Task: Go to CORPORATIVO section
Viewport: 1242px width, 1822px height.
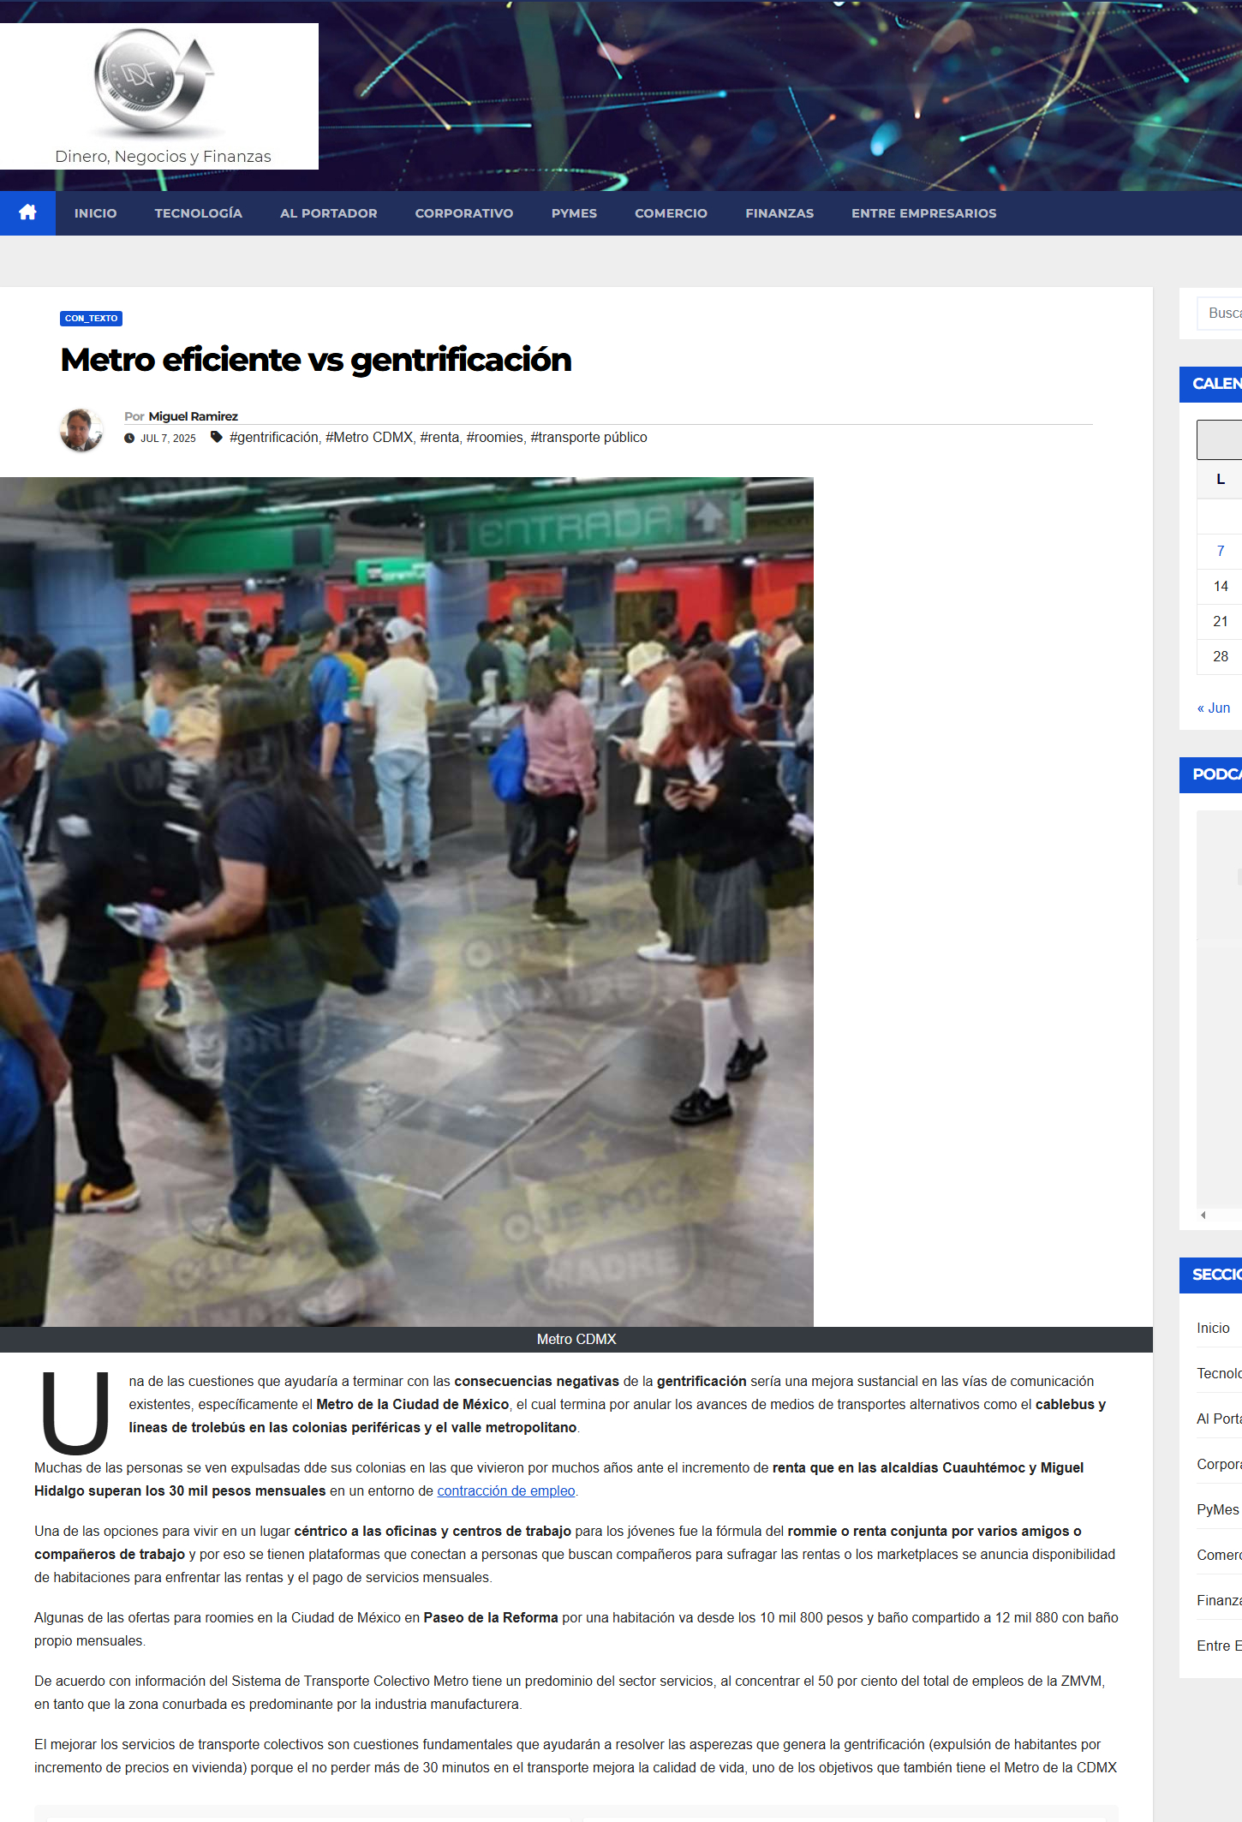Action: pos(464,213)
